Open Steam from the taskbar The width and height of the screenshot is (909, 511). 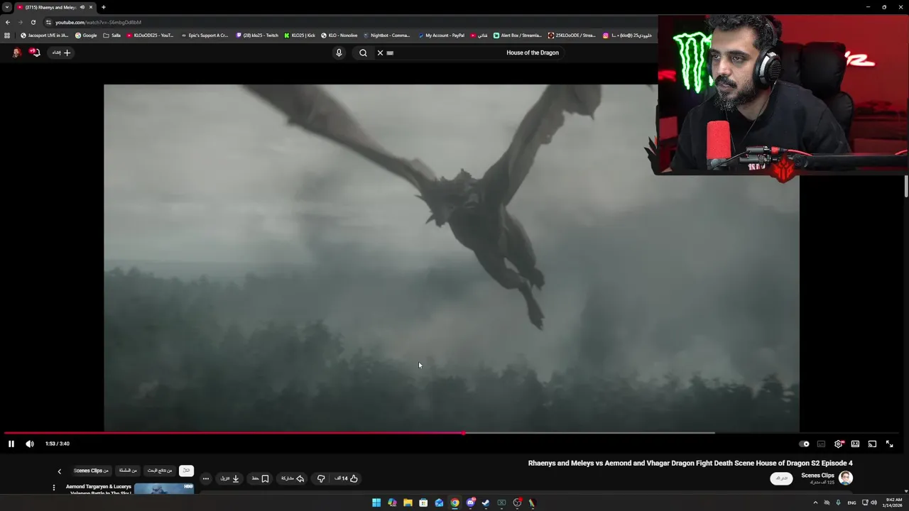click(486, 502)
